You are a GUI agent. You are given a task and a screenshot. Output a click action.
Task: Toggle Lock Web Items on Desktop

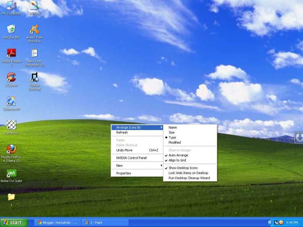click(190, 173)
